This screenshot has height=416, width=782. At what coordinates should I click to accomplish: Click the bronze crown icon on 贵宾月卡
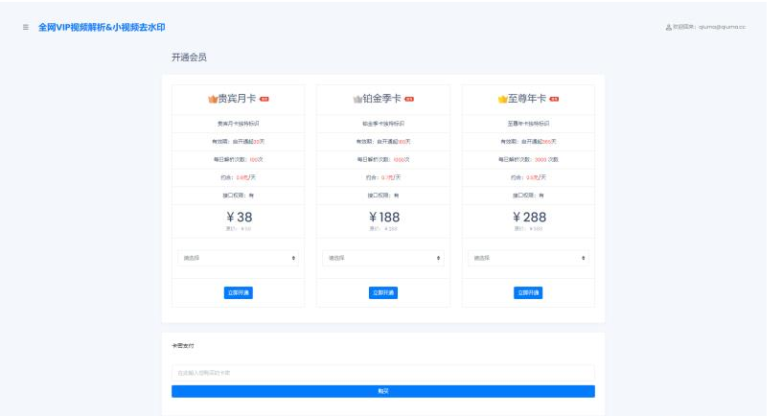click(x=213, y=99)
